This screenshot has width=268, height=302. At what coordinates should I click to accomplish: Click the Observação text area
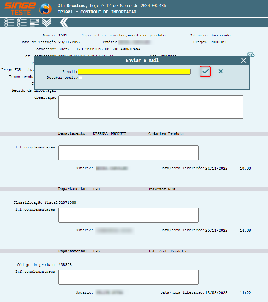150,107
